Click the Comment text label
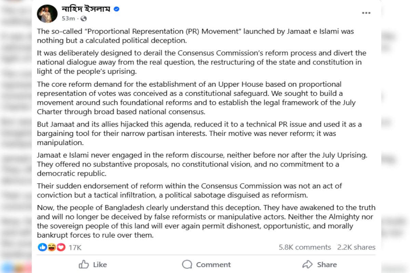Viewport: 410px width, 273px height. pyautogui.click(x=213, y=264)
